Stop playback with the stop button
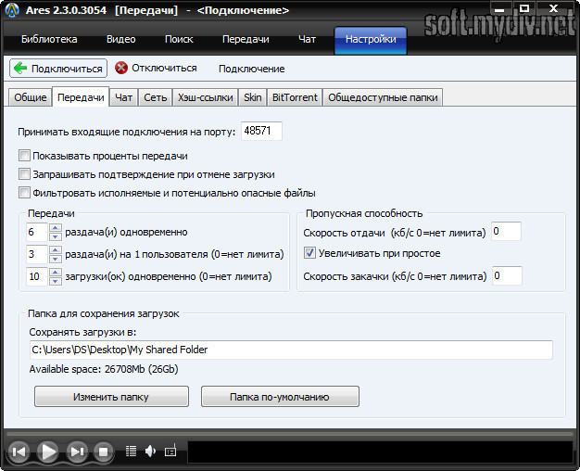The height and width of the screenshot is (471, 580). [x=103, y=452]
